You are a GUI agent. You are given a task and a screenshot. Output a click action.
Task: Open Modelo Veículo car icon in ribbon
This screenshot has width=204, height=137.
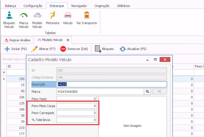tap(37, 15)
